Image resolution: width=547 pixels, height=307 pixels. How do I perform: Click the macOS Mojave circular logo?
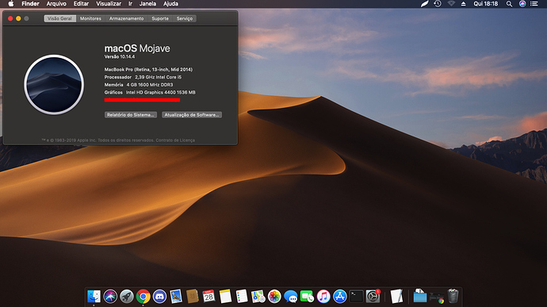coord(54,85)
